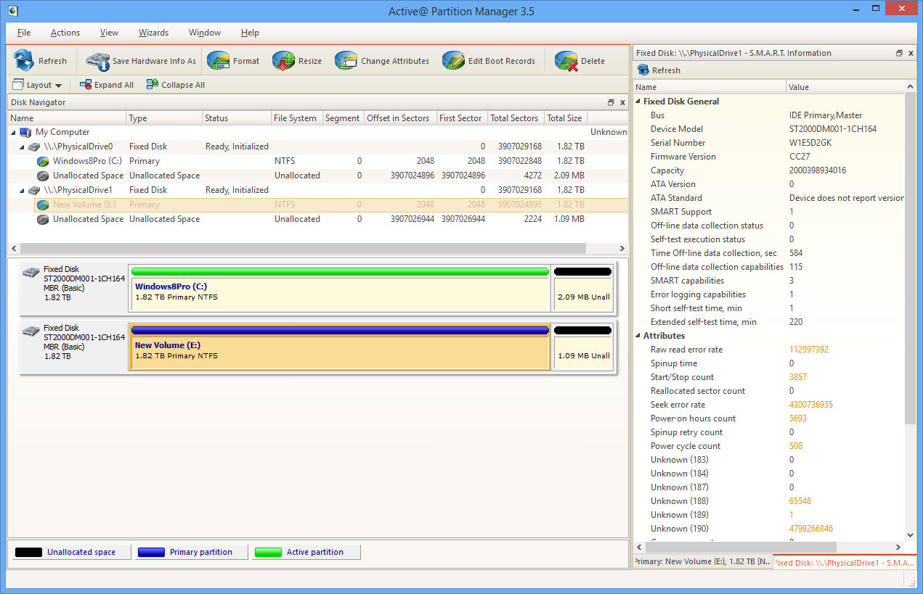Open the Actions menu
Image resolution: width=923 pixels, height=594 pixels.
pos(65,32)
